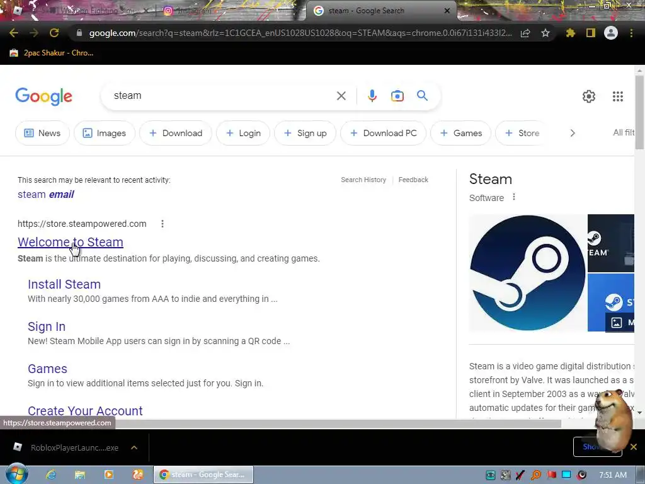645x484 pixels.
Task: Open the Chrome taskbar window button
Action: tap(203, 475)
